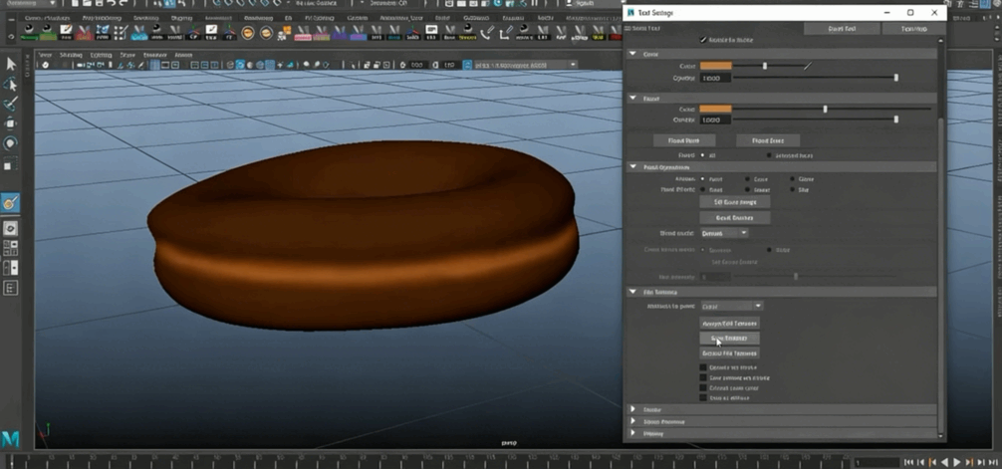This screenshot has height=469, width=1002.
Task: Select the Paint radio button under Paint Operations
Action: click(x=704, y=178)
